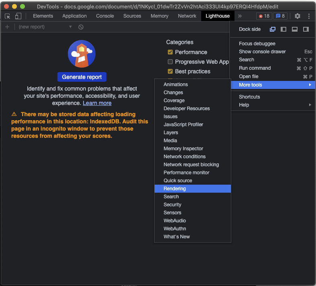Select WebAuthn in submenu

[x=193, y=229]
